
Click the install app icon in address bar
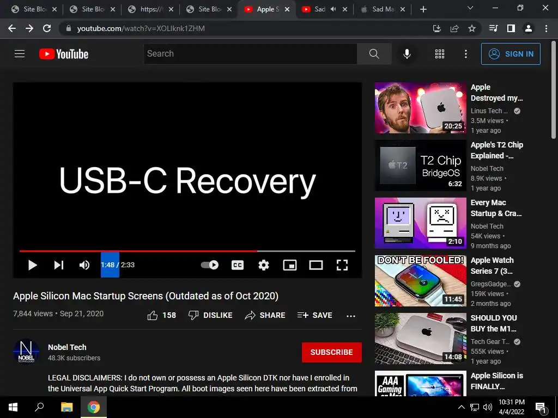[436, 28]
